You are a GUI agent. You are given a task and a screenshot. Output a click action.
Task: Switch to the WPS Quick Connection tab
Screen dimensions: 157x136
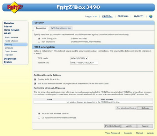coord(61,28)
